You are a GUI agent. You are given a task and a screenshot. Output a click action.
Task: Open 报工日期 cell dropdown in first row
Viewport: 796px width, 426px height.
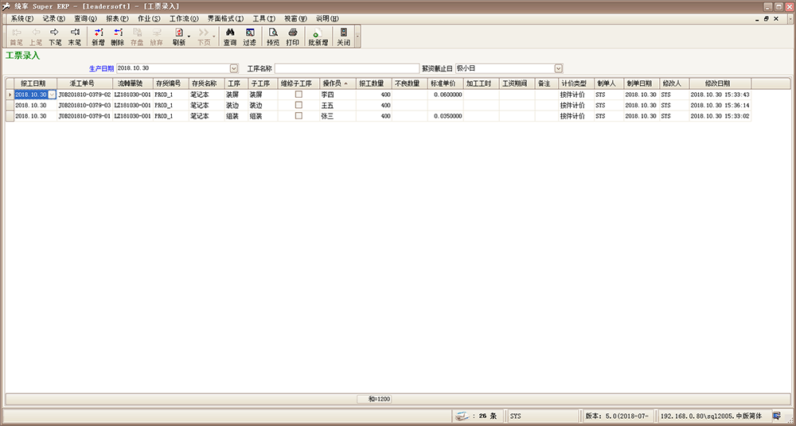pyautogui.click(x=53, y=95)
